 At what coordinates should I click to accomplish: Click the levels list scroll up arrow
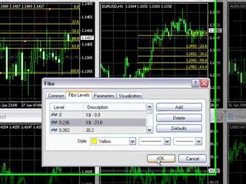149,107
